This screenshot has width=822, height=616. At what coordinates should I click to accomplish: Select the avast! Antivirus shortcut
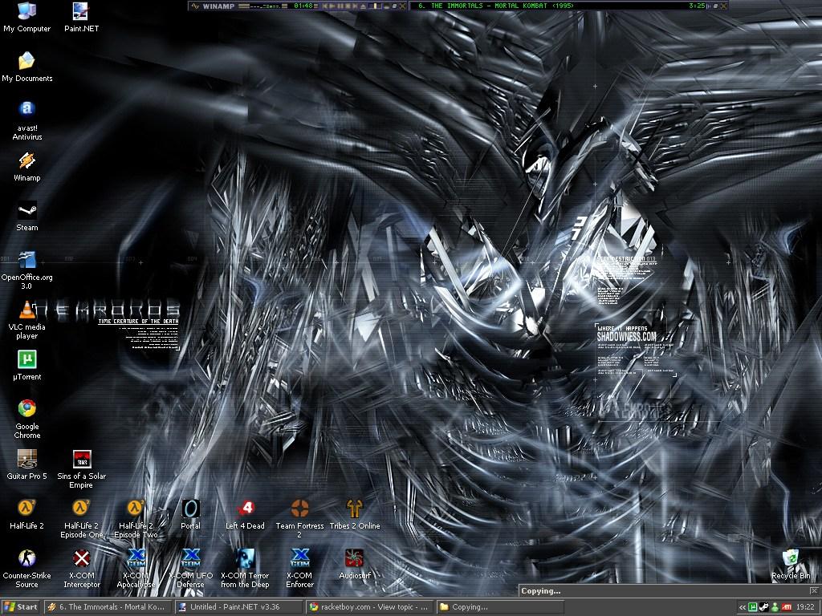pos(26,121)
